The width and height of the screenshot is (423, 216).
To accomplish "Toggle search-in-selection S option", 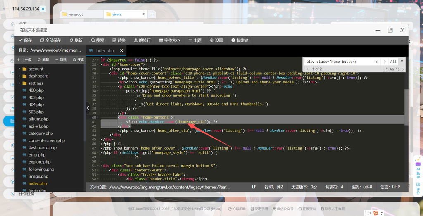I will (402, 69).
